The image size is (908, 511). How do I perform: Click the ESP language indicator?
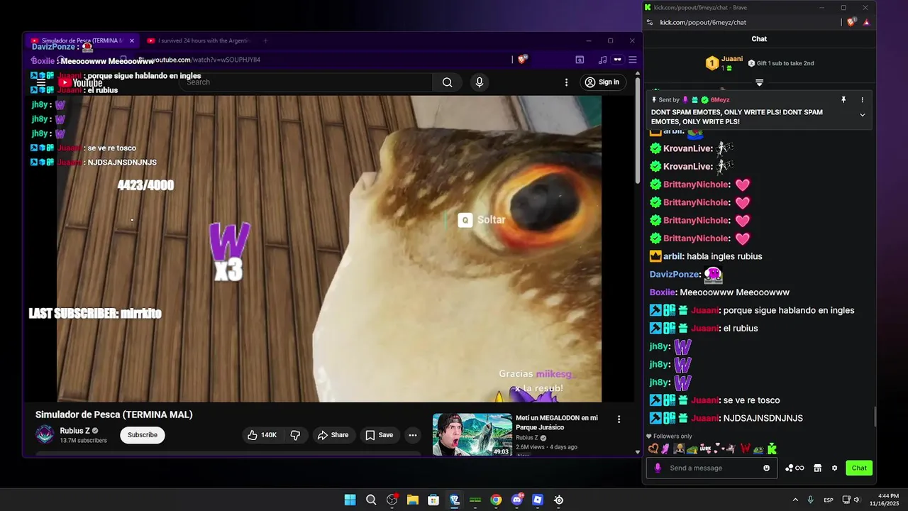click(829, 500)
